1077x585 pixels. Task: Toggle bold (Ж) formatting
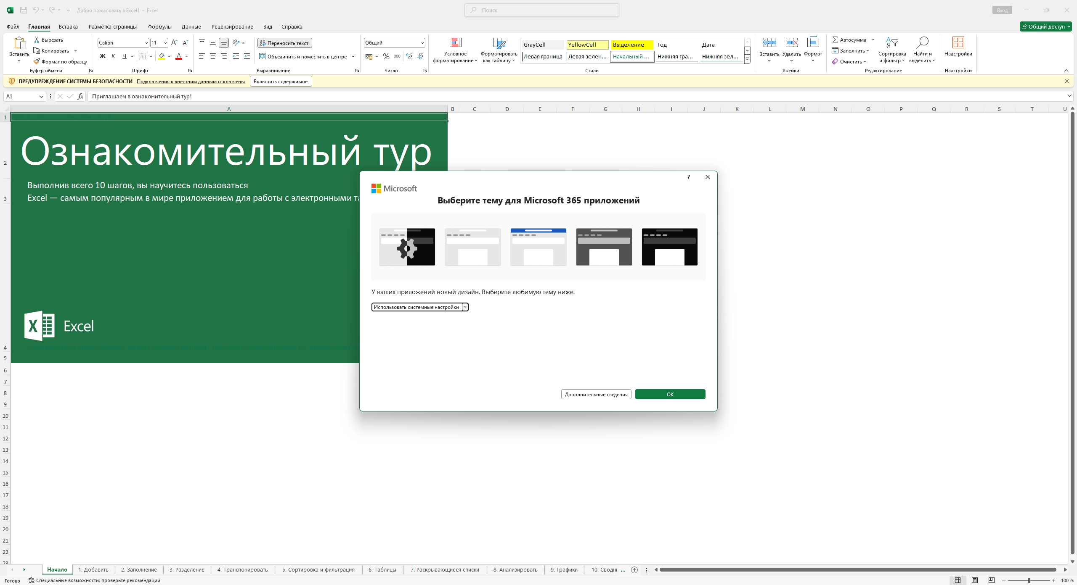(x=102, y=56)
